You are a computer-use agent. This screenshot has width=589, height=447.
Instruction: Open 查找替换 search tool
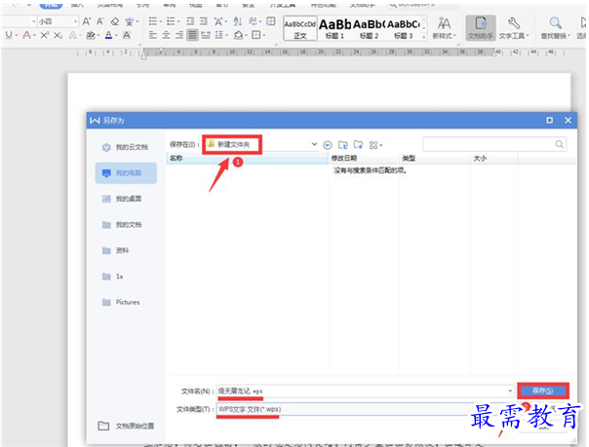[555, 28]
